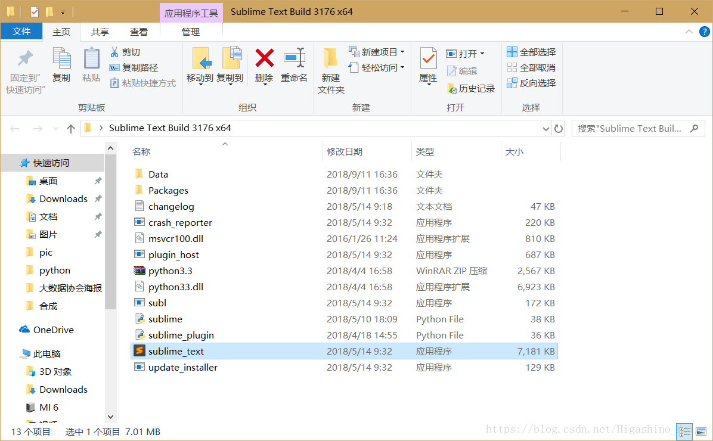Go up one folder level
Viewport: 713px width, 441px height.
point(70,129)
